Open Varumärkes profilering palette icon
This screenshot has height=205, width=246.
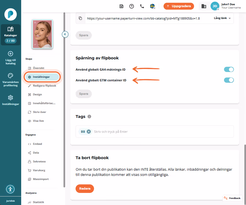click(10, 76)
